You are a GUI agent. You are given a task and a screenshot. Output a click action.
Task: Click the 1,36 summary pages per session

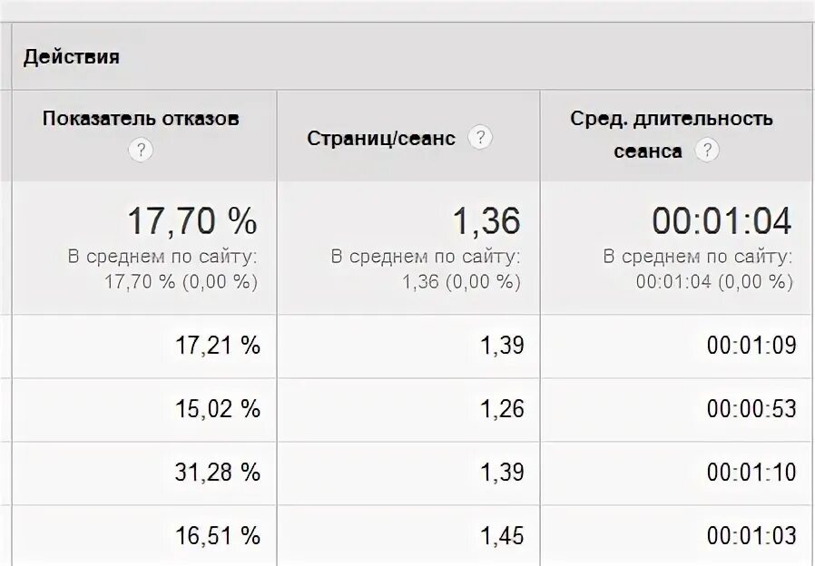[486, 221]
